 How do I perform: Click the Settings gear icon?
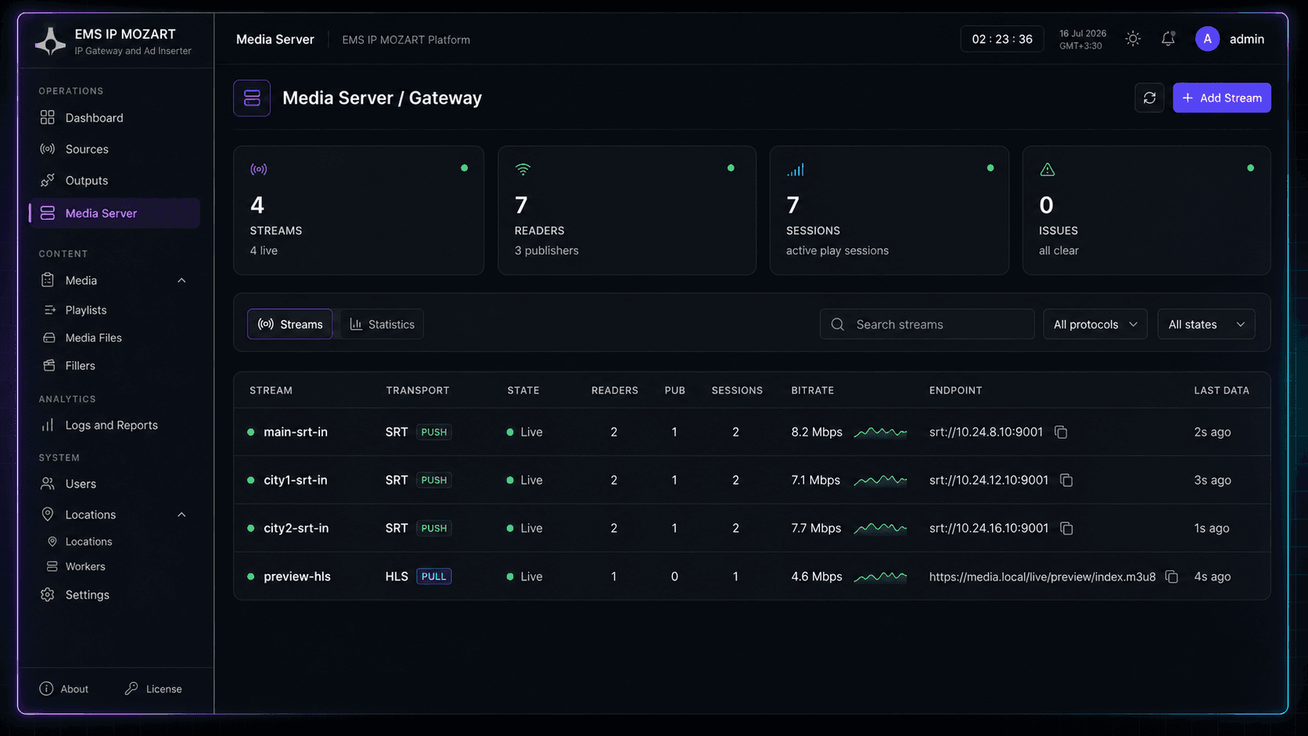[x=48, y=594]
